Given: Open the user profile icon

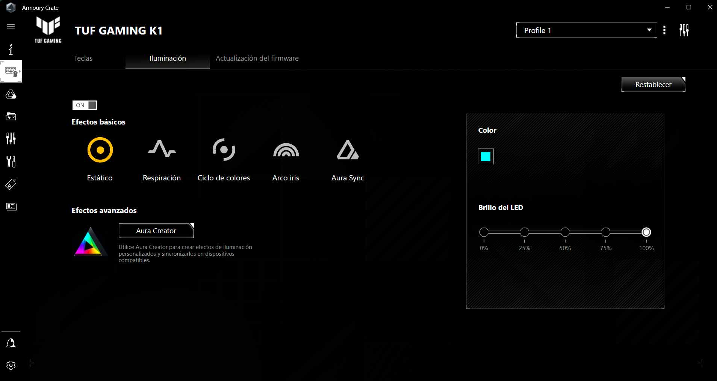Looking at the screenshot, I should pyautogui.click(x=11, y=343).
